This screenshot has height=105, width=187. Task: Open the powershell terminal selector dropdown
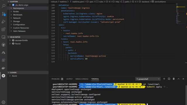148,79
